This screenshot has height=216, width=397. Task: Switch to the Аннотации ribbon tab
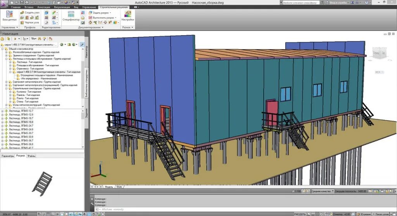tap(43, 7)
